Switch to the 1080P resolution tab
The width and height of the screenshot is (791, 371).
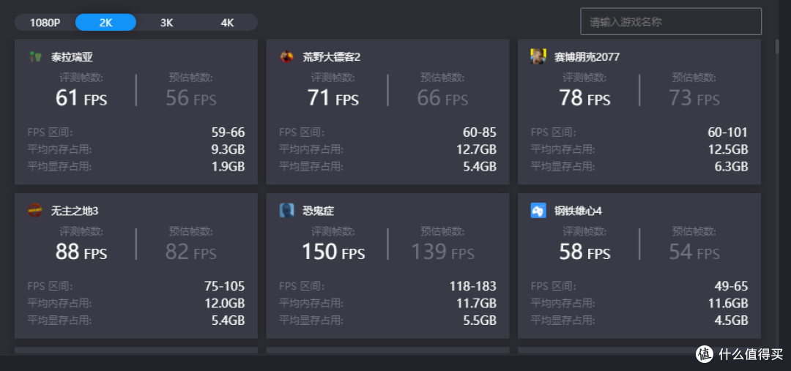[45, 23]
